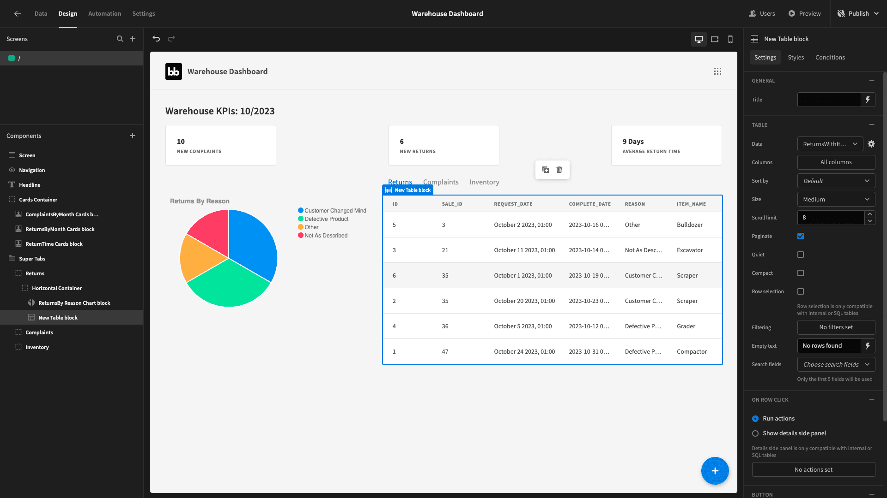This screenshot has height=498, width=887.
Task: Collapse the General section
Action: coord(872,81)
